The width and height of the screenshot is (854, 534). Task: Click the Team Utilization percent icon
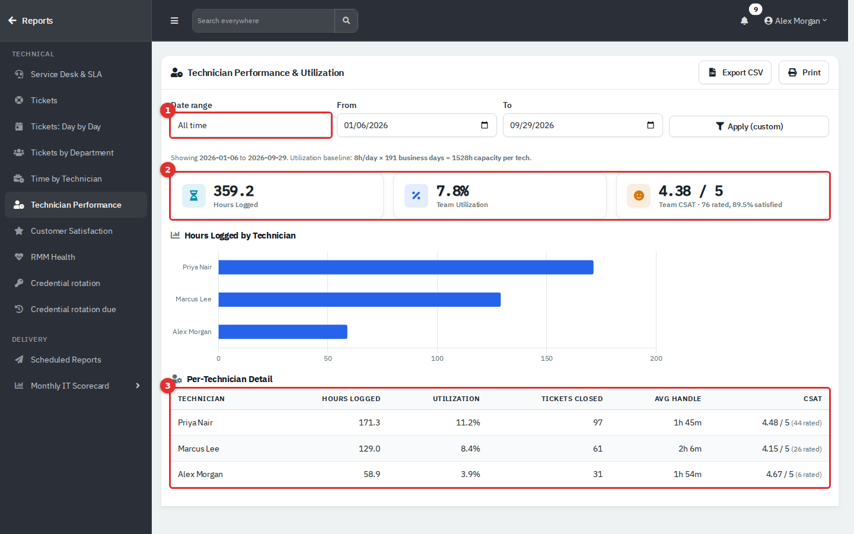416,195
